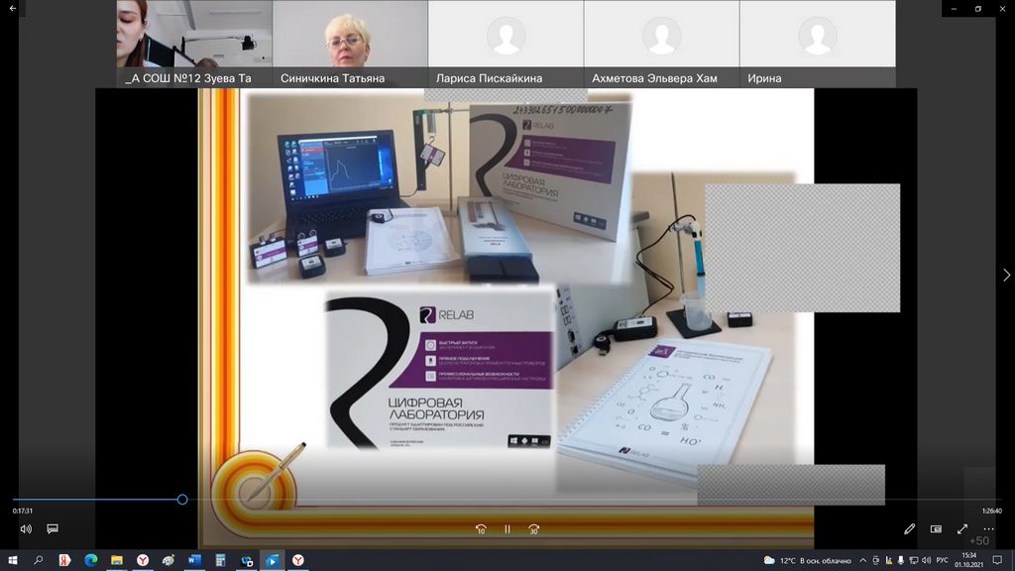This screenshot has width=1015, height=571.
Task: Click elapsed time 0:17:31
Action: pyautogui.click(x=23, y=511)
